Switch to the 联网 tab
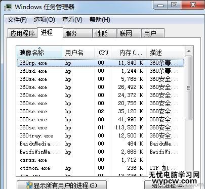 pos(129,33)
